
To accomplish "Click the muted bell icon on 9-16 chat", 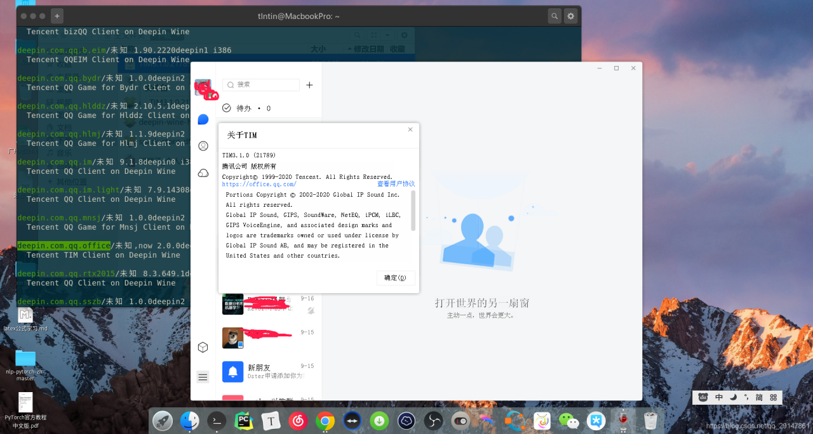I will point(311,310).
